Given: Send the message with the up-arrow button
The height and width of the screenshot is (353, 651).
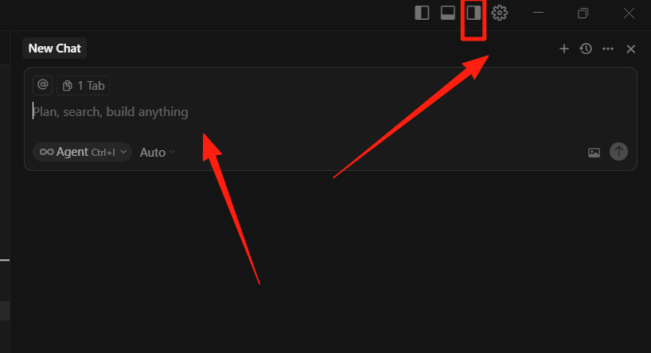Looking at the screenshot, I should pos(618,152).
